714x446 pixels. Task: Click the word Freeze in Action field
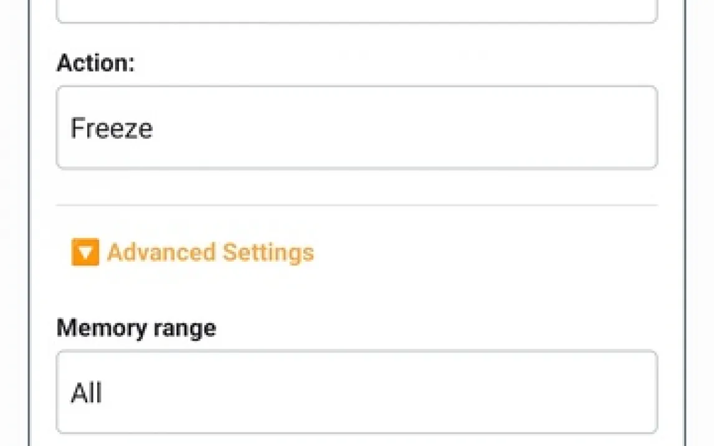point(112,128)
